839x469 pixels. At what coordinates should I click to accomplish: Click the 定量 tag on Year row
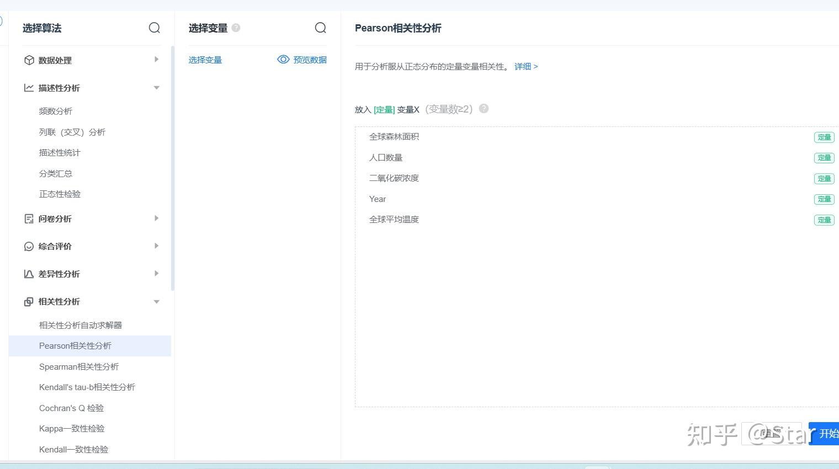[x=824, y=199]
